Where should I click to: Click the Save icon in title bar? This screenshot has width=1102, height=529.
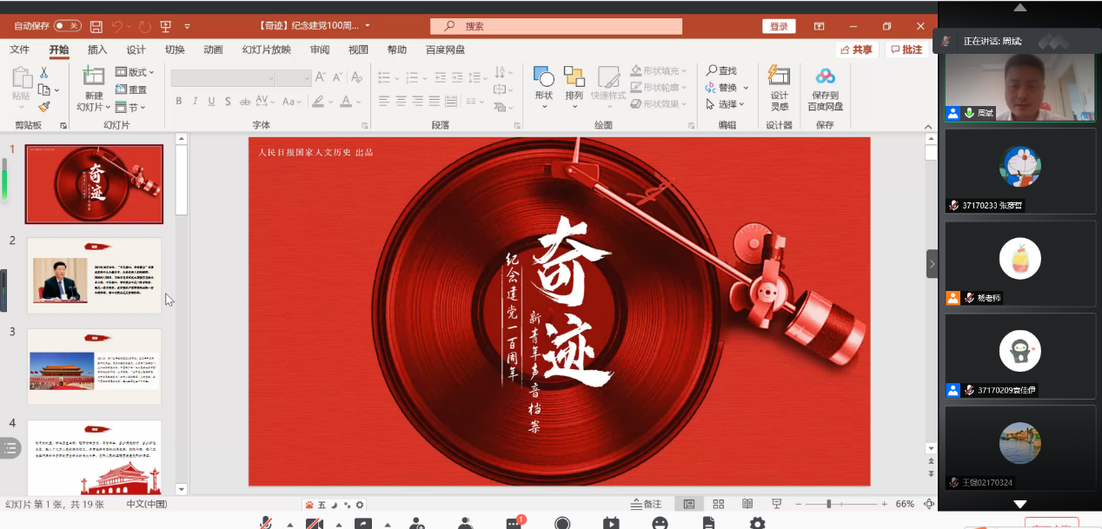pos(96,26)
